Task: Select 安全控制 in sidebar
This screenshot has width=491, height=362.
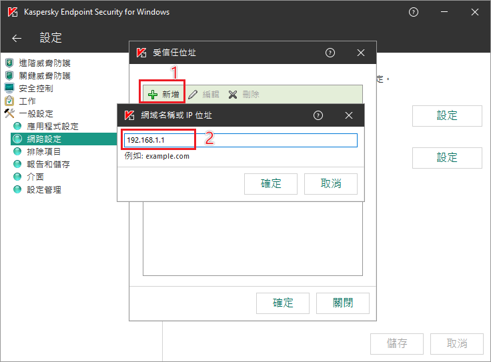Action: coord(36,89)
